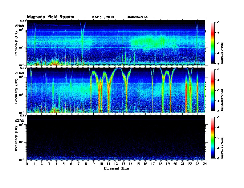Image resolution: width=244 pixels, height=188 pixels.
Task: Click the 'station=STA' label
Action: [x=137, y=17]
